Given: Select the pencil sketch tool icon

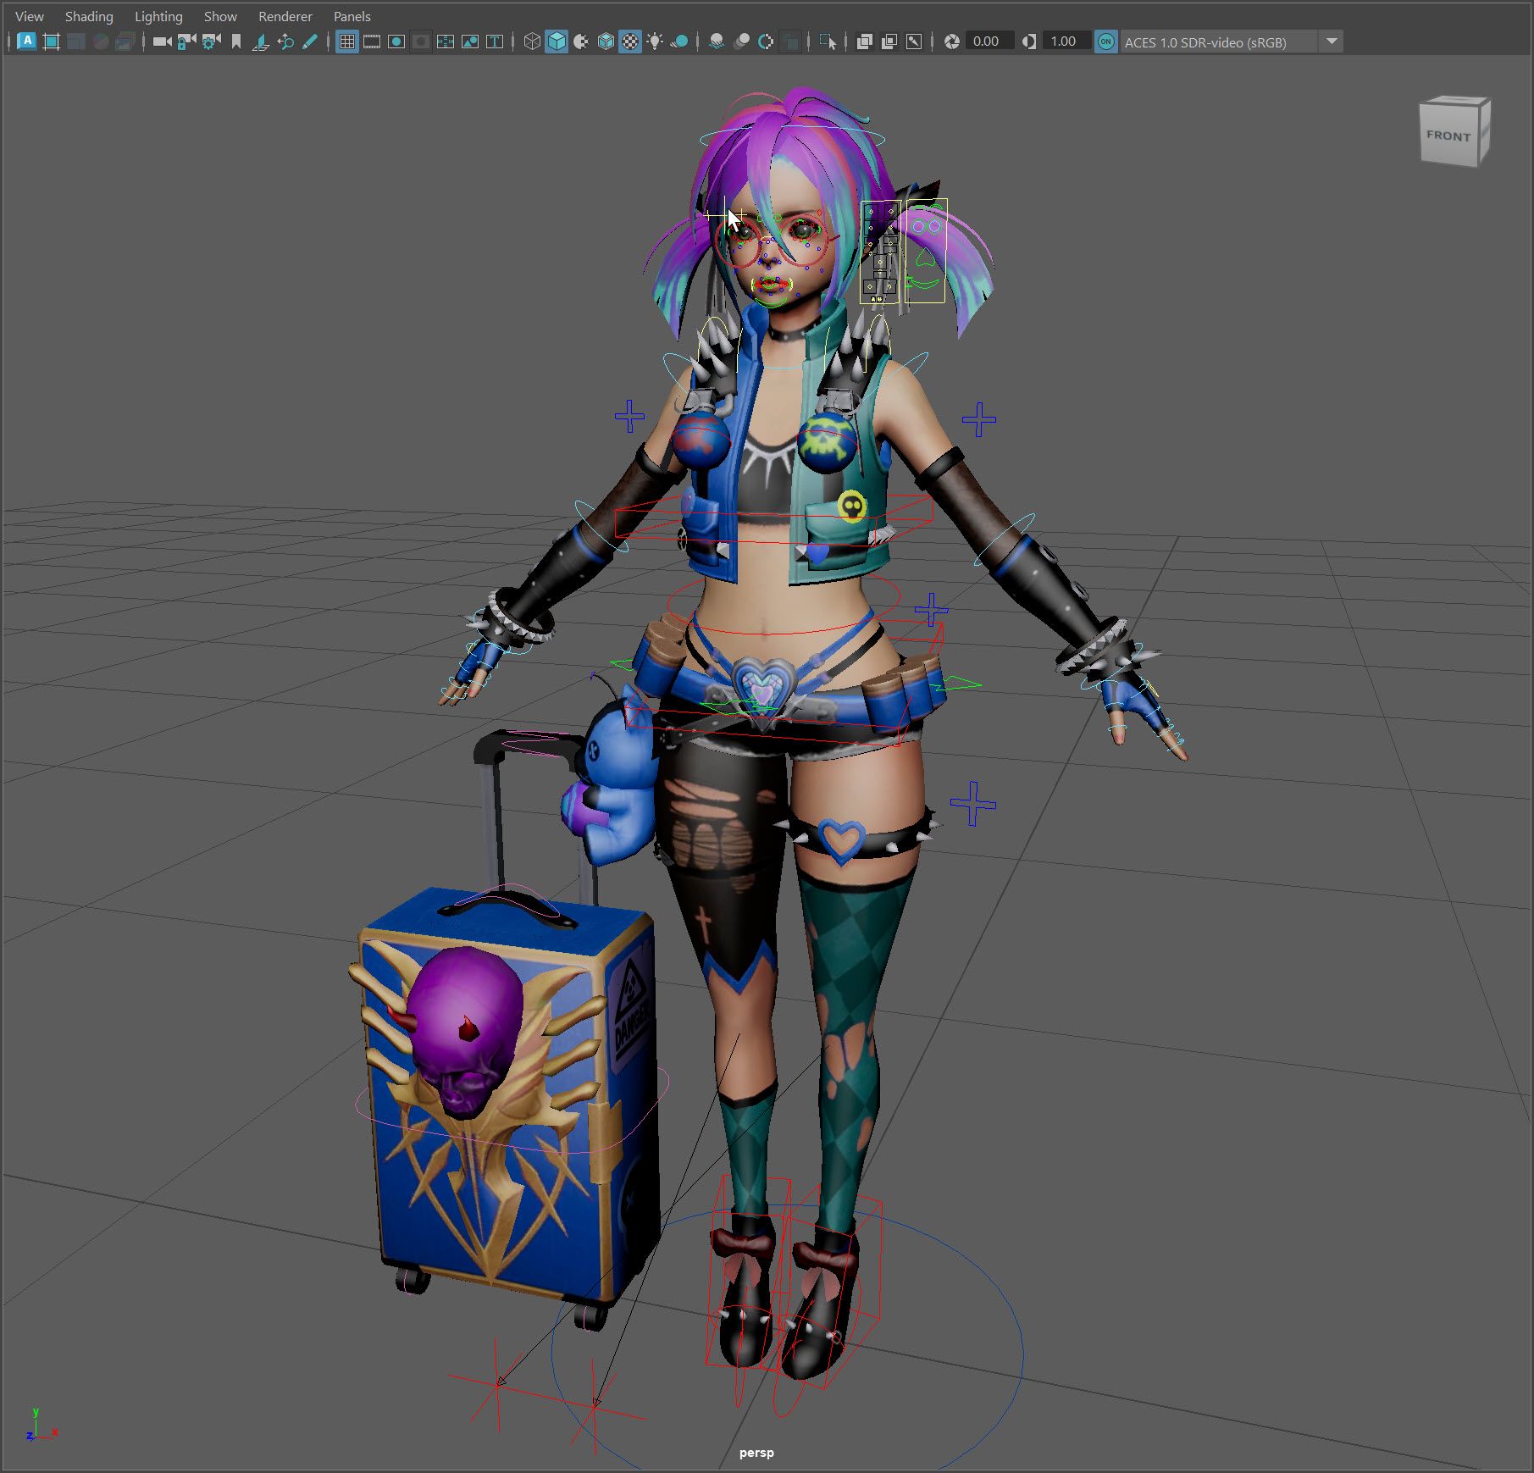Looking at the screenshot, I should 310,42.
